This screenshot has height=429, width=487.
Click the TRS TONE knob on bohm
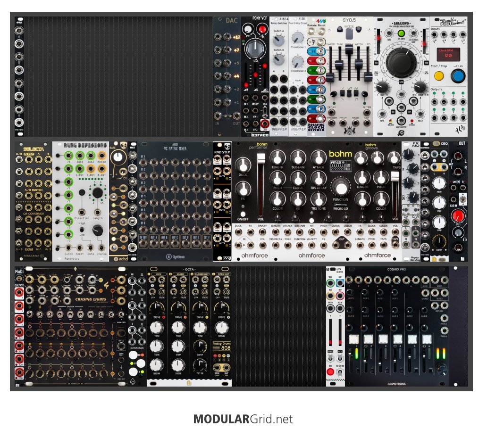click(x=319, y=199)
